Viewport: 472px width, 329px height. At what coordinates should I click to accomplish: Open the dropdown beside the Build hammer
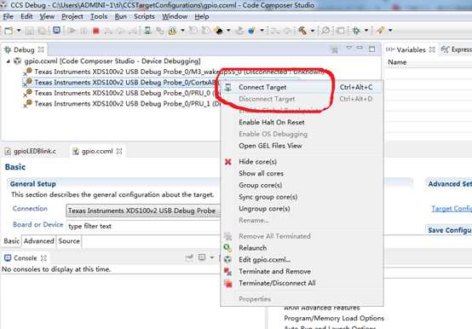(x=313, y=31)
